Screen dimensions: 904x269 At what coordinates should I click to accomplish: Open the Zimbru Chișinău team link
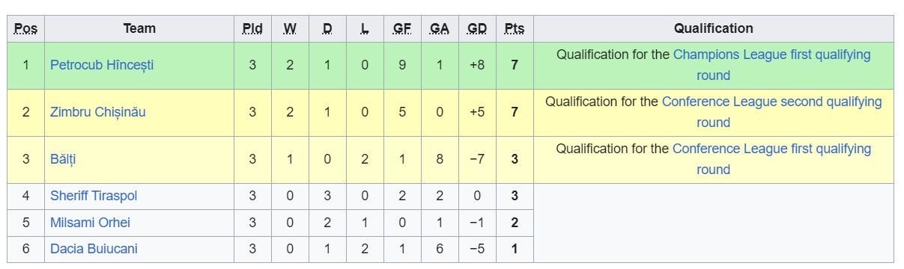click(x=98, y=112)
